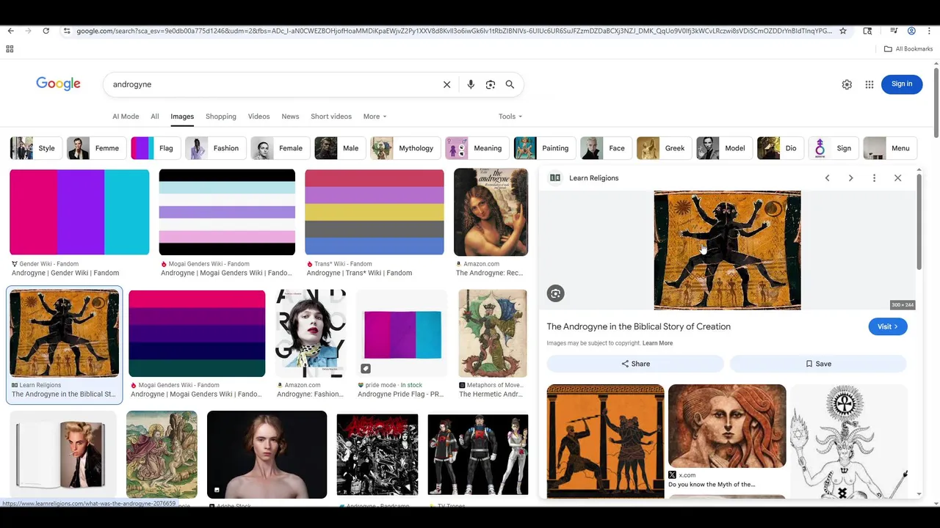Reload the page with refresh icon

pyautogui.click(x=46, y=31)
